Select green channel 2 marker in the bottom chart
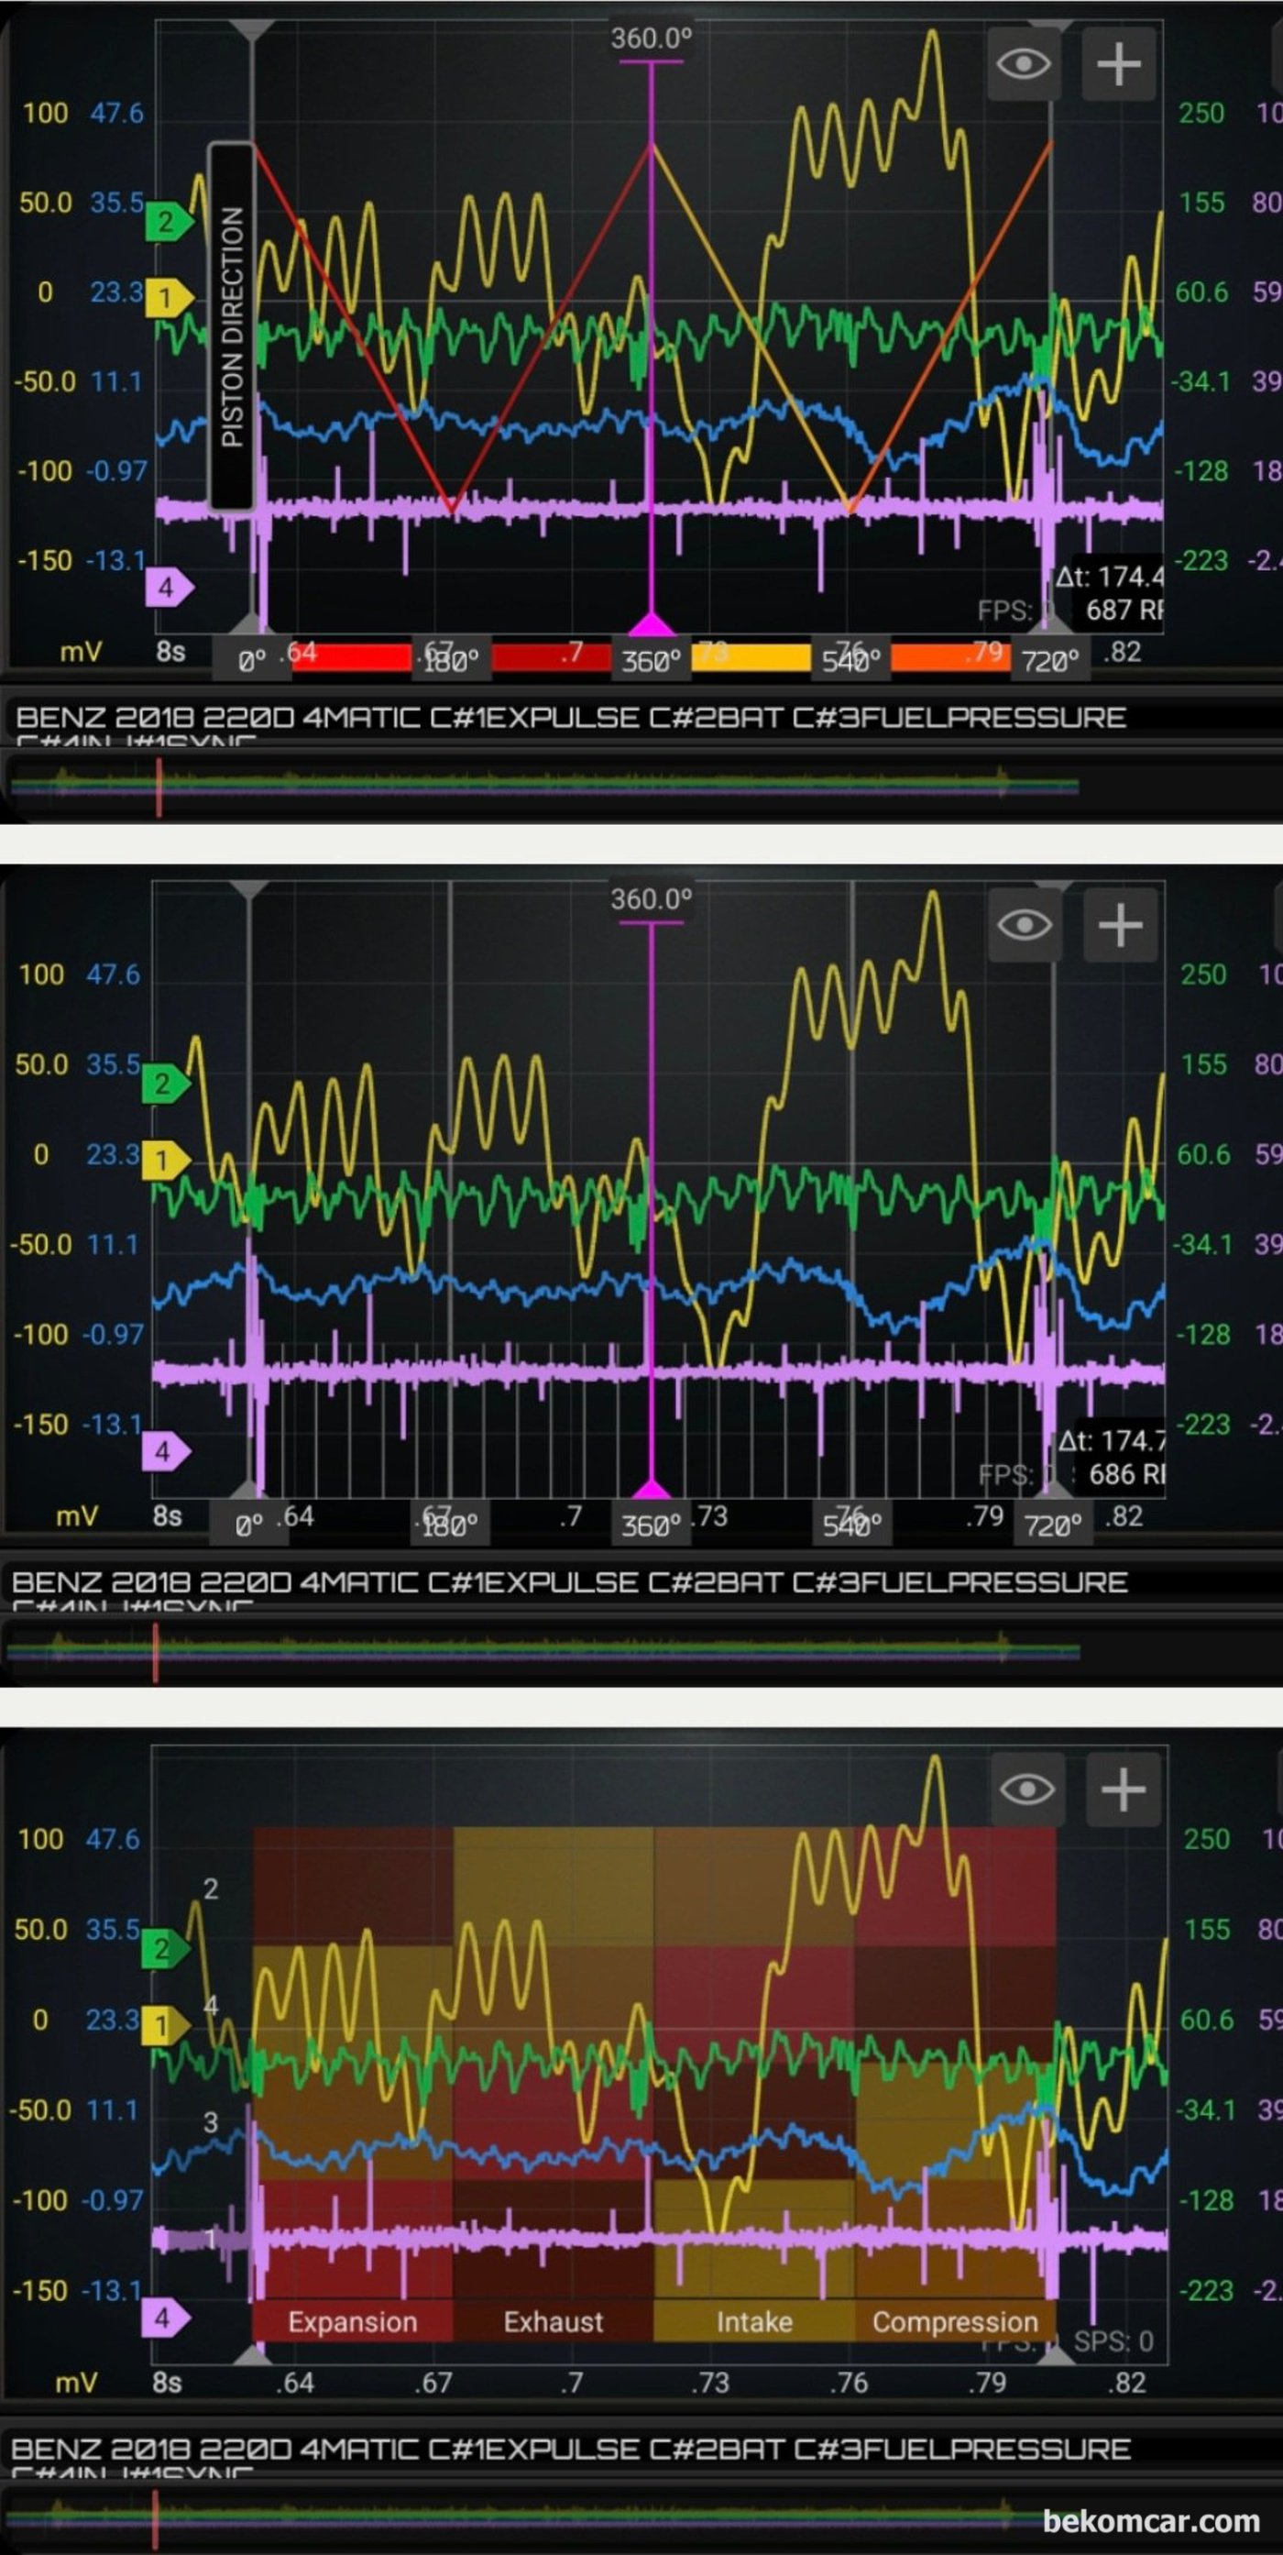1283x2555 pixels. pos(165,1949)
